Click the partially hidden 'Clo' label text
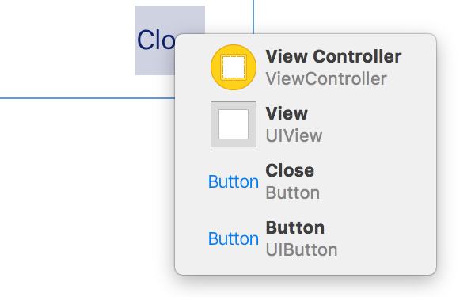475x297 pixels. (x=156, y=40)
